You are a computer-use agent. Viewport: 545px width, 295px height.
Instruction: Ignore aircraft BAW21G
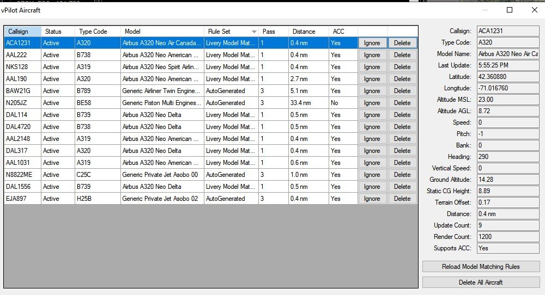tap(372, 91)
